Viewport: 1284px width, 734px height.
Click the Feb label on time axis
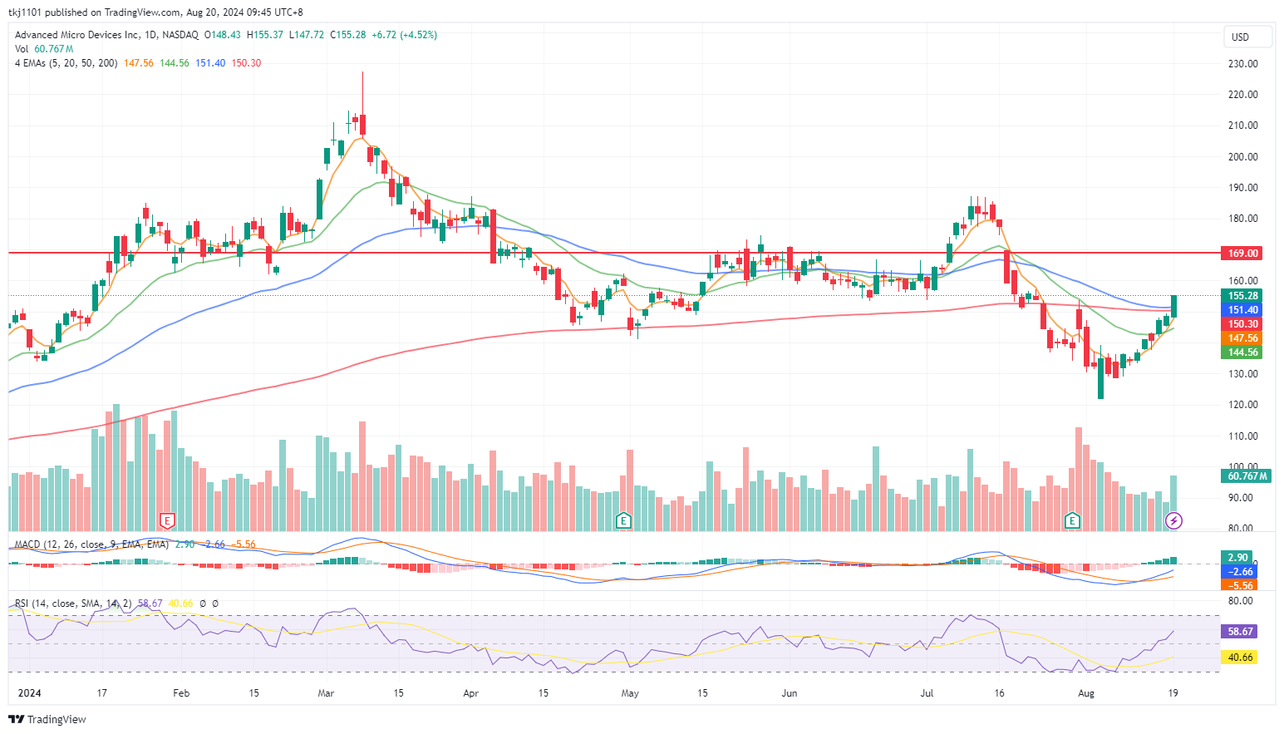(181, 693)
